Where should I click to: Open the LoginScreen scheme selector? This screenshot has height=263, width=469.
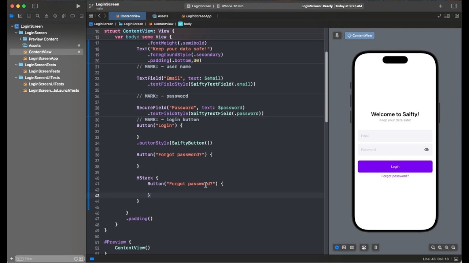coord(199,6)
